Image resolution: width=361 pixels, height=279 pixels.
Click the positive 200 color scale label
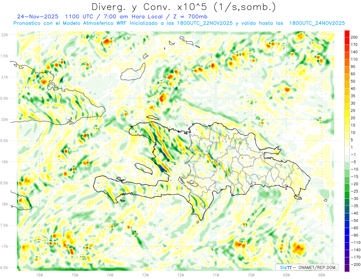355,37
